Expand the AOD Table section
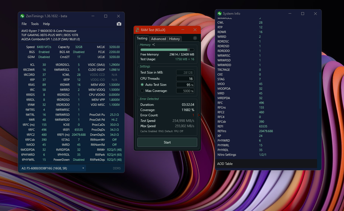 pos(266,164)
